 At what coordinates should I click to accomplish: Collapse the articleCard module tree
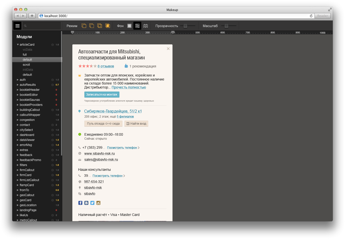coord(18,45)
